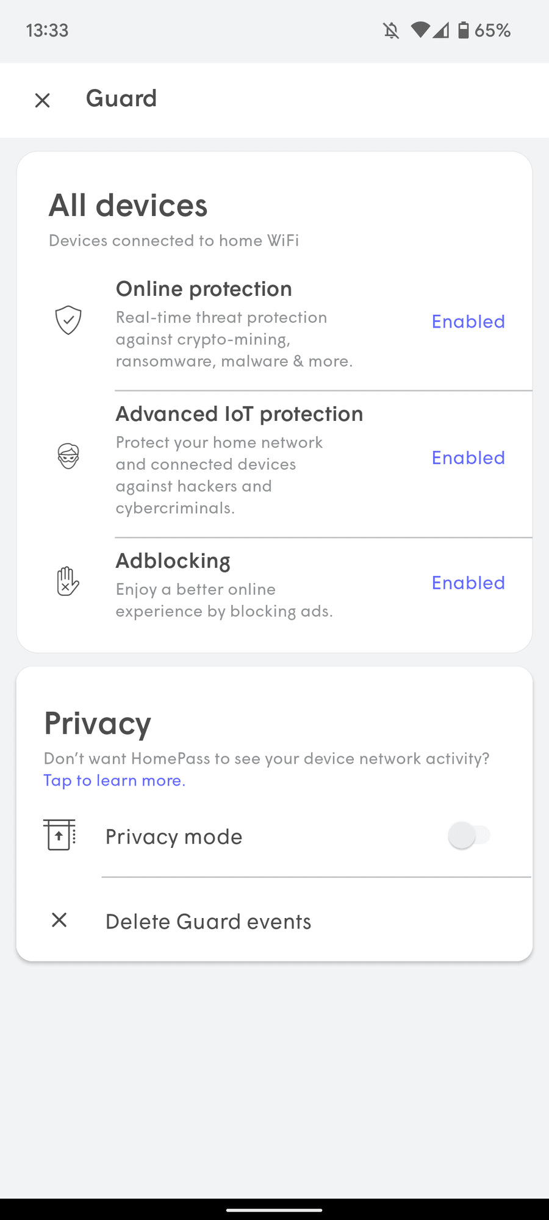Tap the WiFi signal icon in status bar
The width and height of the screenshot is (549, 1220).
(420, 30)
